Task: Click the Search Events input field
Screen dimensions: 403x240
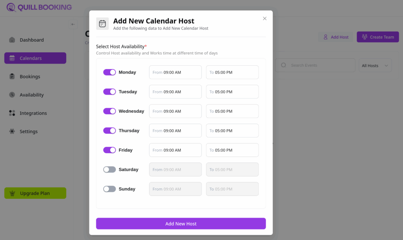Action: tap(315, 65)
